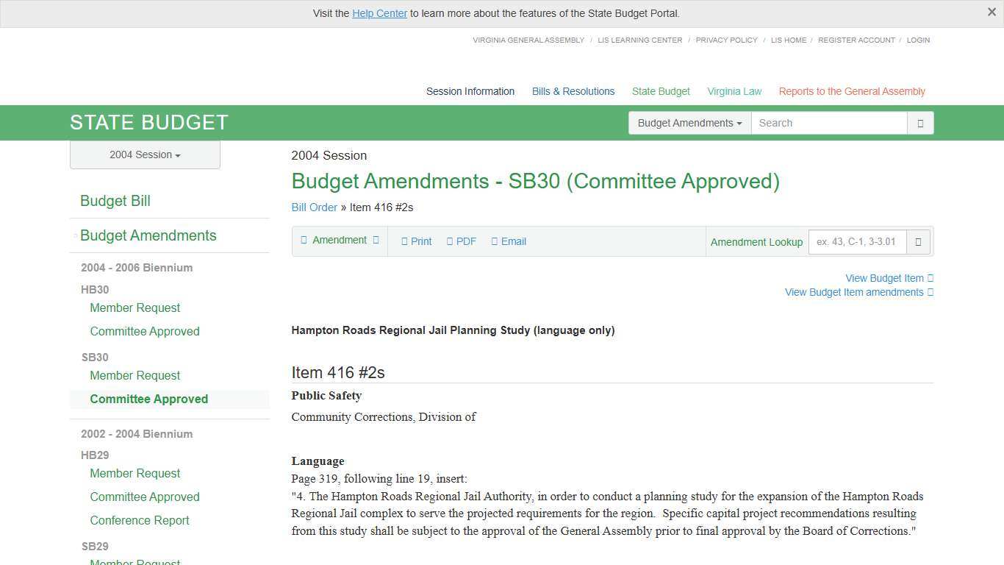Expand the 2002 - 2004 Biennium section
This screenshot has width=1004, height=565.
[137, 434]
